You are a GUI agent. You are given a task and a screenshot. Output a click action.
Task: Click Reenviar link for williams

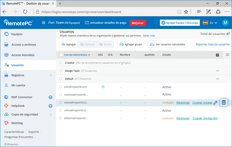[183, 118]
